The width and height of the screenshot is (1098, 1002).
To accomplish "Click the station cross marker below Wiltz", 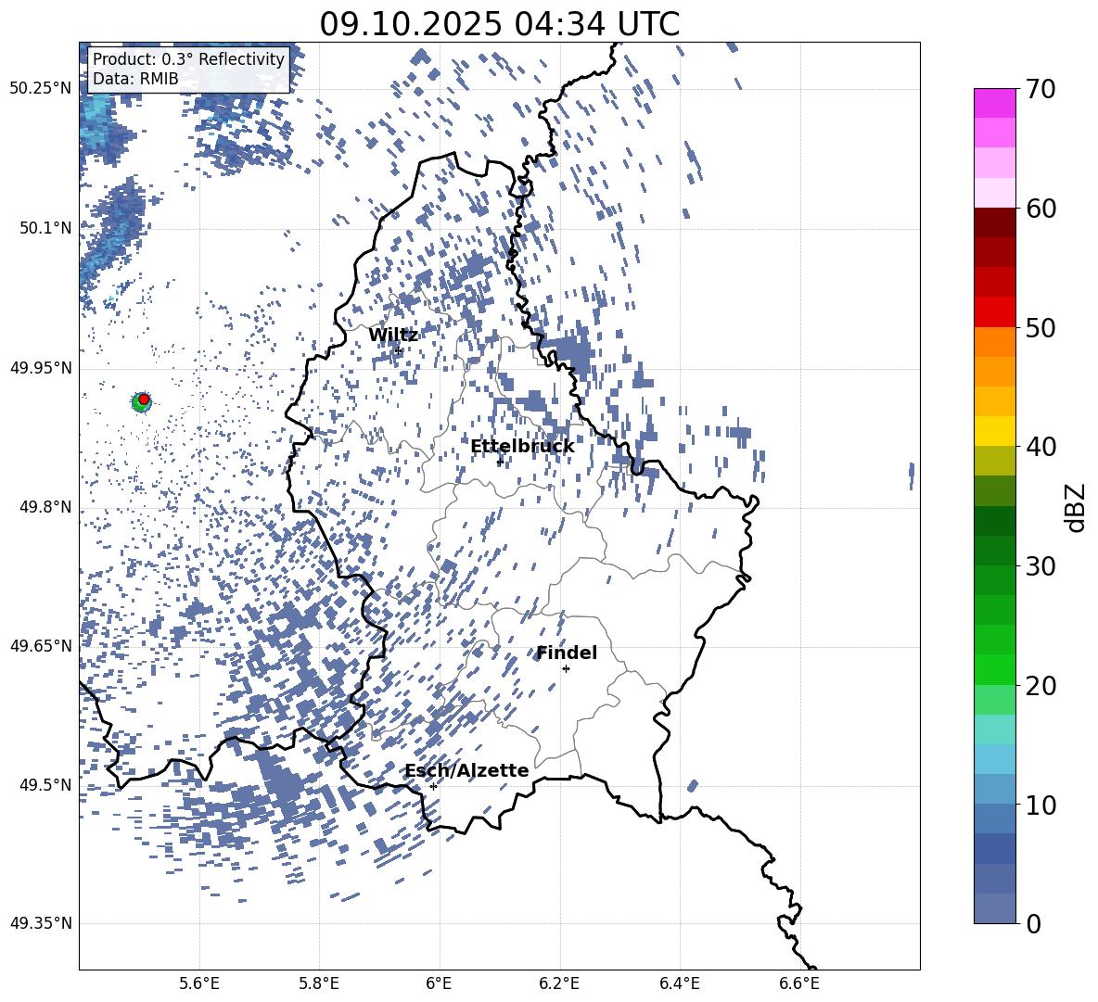I will coord(399,350).
